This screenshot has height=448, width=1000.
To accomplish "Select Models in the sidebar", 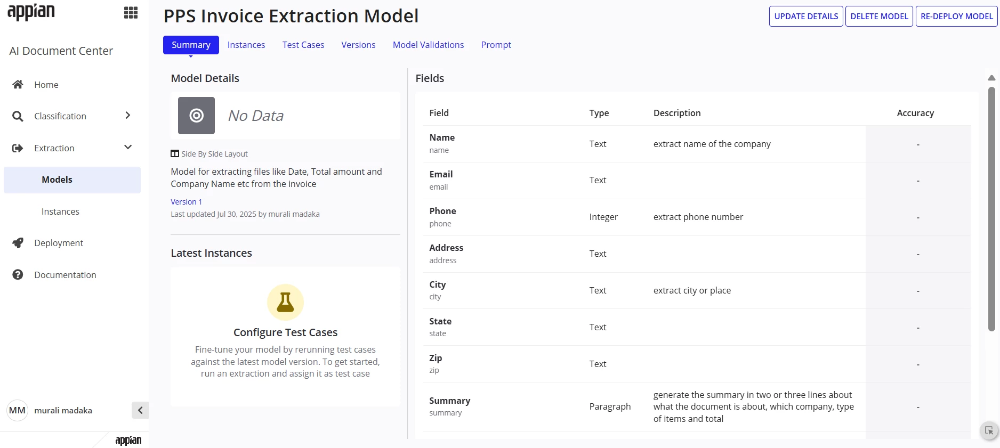I will click(72, 180).
